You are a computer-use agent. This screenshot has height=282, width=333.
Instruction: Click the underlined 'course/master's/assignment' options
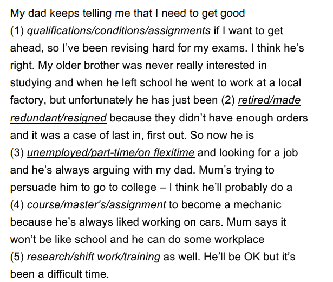click(96, 205)
